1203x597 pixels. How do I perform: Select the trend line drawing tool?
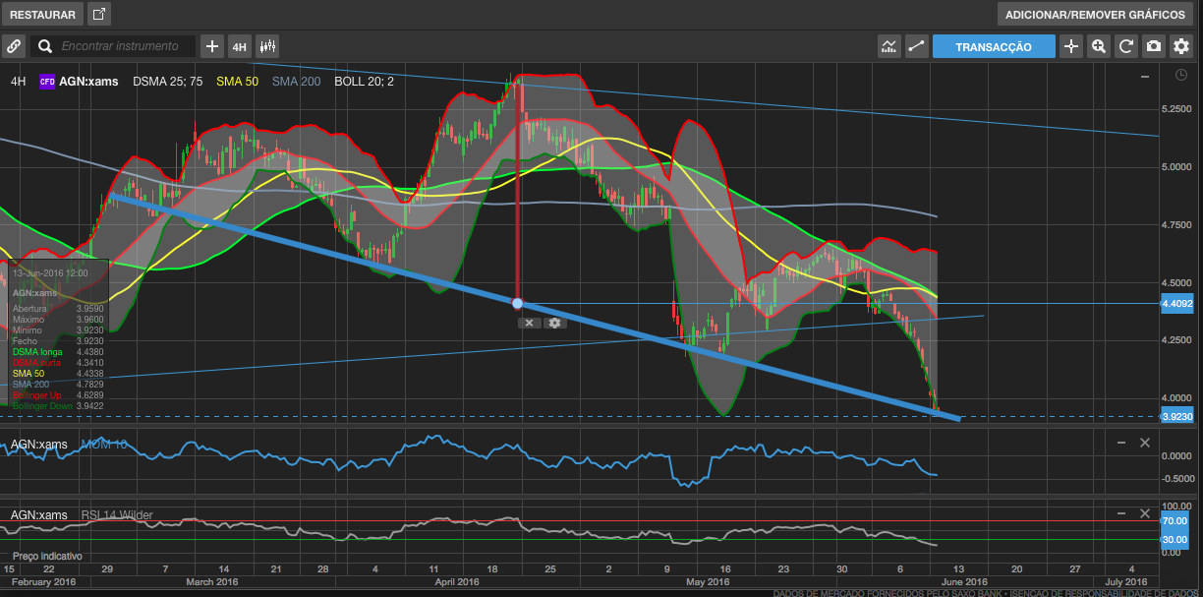[917, 46]
